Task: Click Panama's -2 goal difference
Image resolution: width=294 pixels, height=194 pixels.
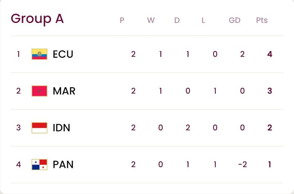Action: coord(242,165)
